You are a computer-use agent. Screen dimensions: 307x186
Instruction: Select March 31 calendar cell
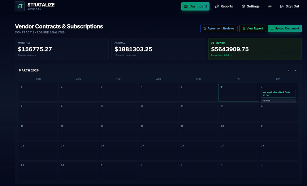[118, 171]
